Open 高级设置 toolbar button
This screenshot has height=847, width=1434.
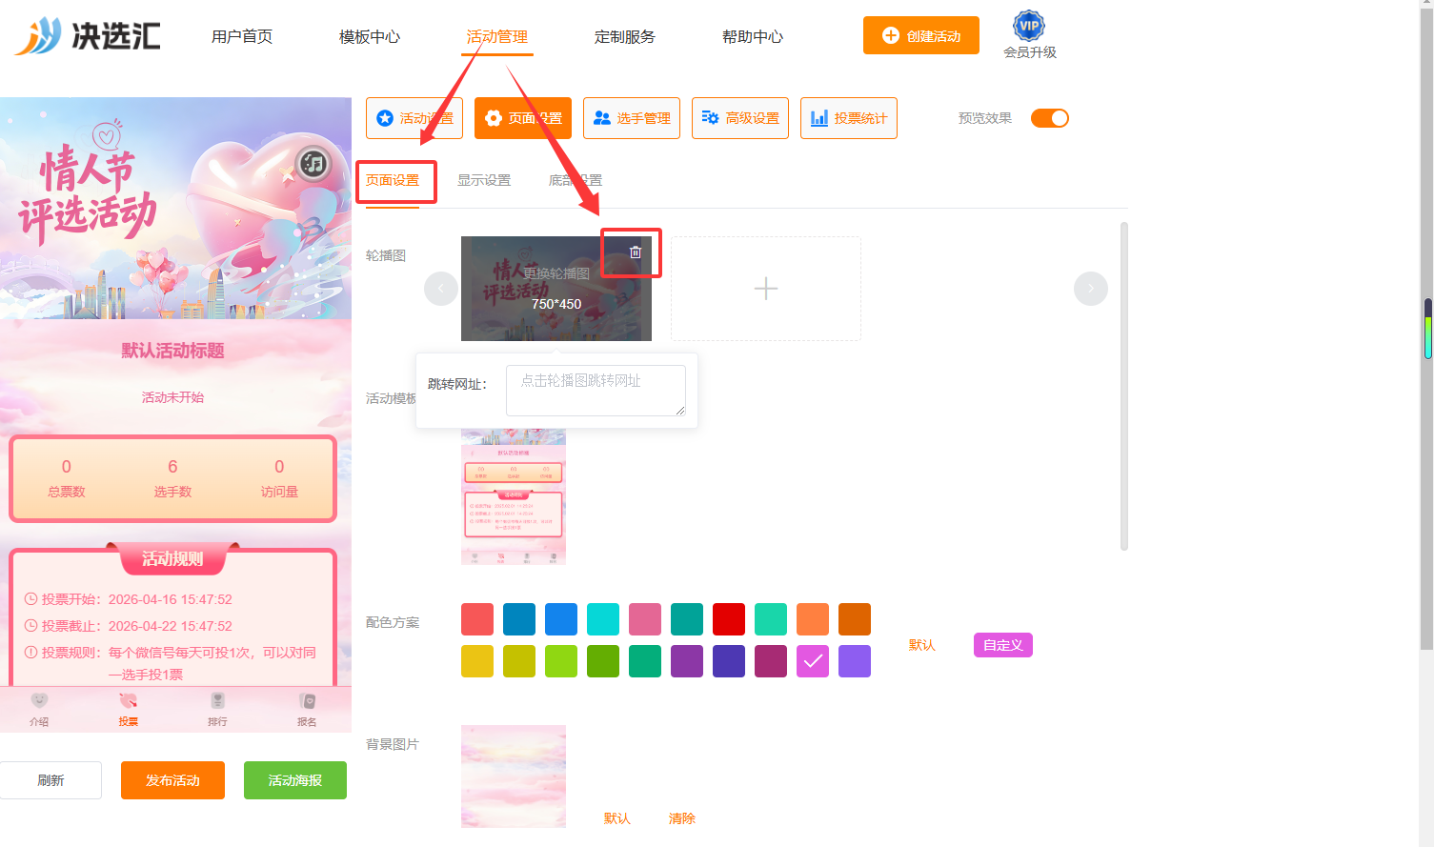coord(740,118)
